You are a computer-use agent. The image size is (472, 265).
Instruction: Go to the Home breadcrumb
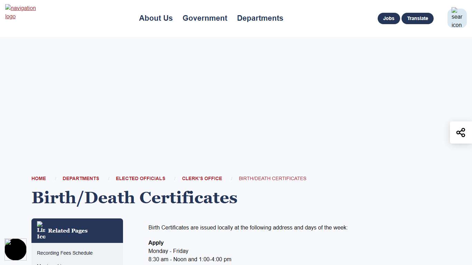click(x=39, y=178)
